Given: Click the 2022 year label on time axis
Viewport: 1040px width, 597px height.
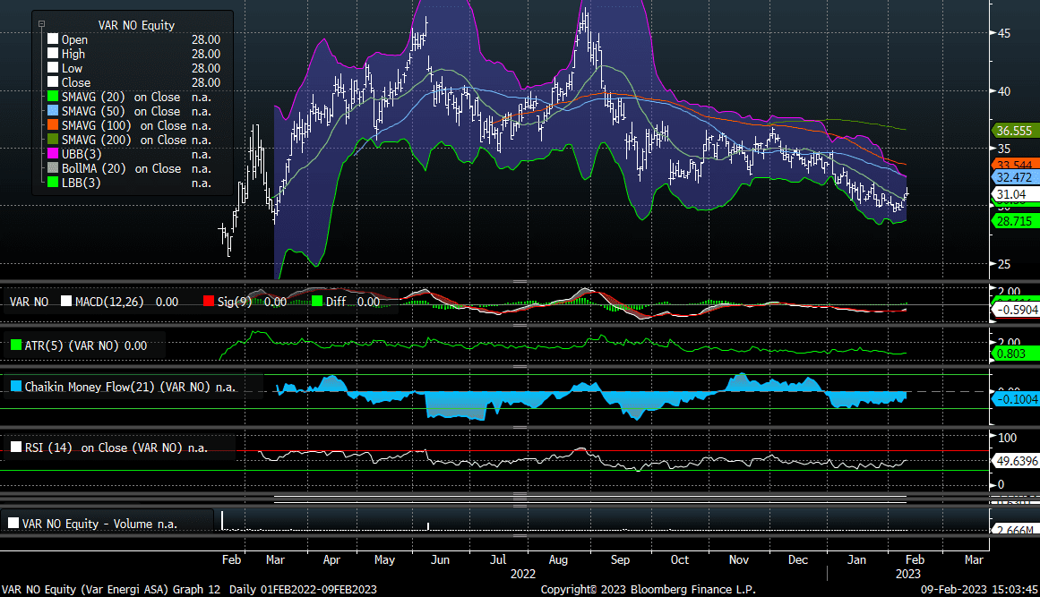Looking at the screenshot, I should coord(522,574).
